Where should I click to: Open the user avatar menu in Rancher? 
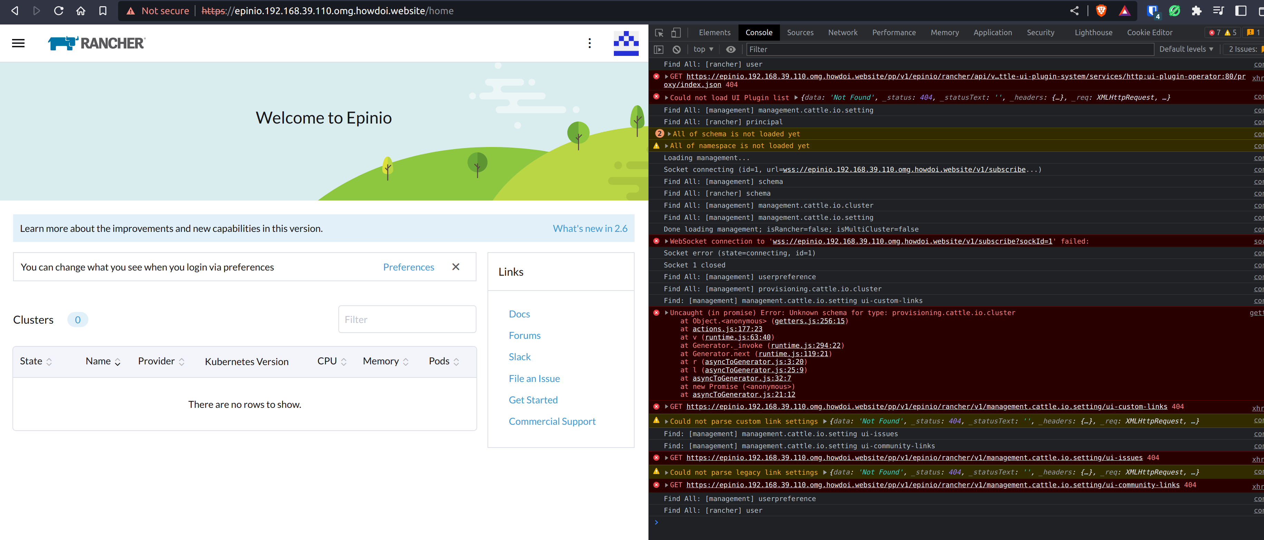click(625, 43)
